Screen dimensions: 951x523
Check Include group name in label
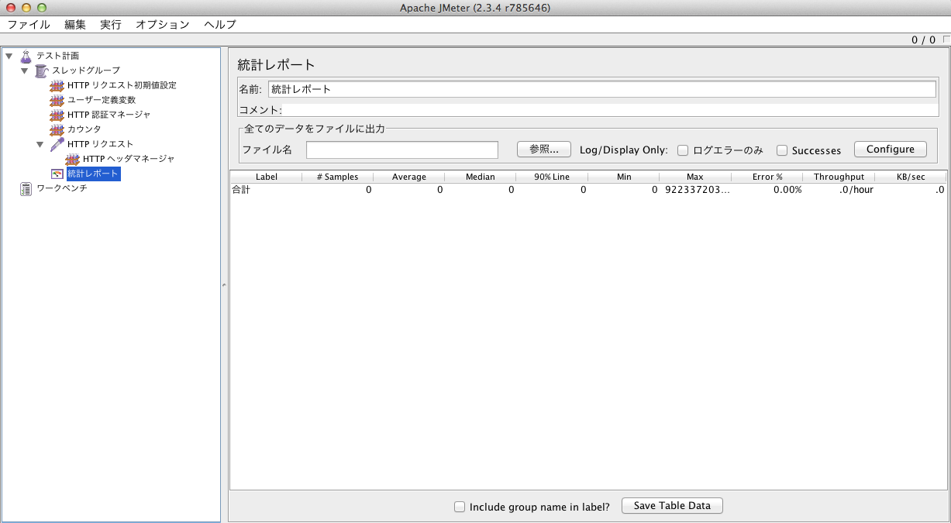coord(460,507)
